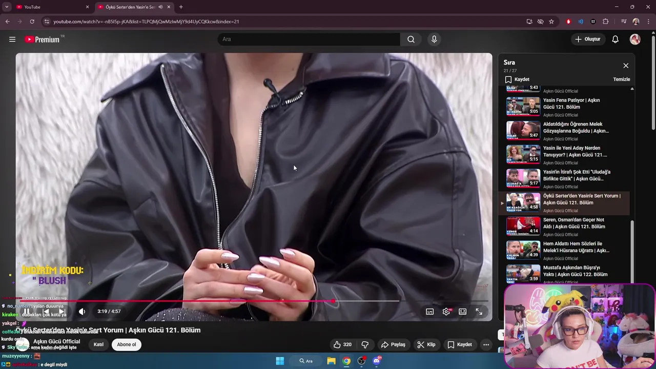Enter fullscreen mode
Screen dimensions: 656x369
point(479,312)
